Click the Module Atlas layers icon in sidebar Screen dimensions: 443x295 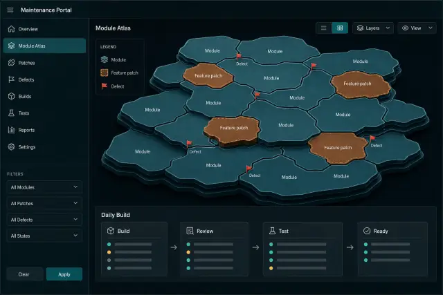[11, 46]
